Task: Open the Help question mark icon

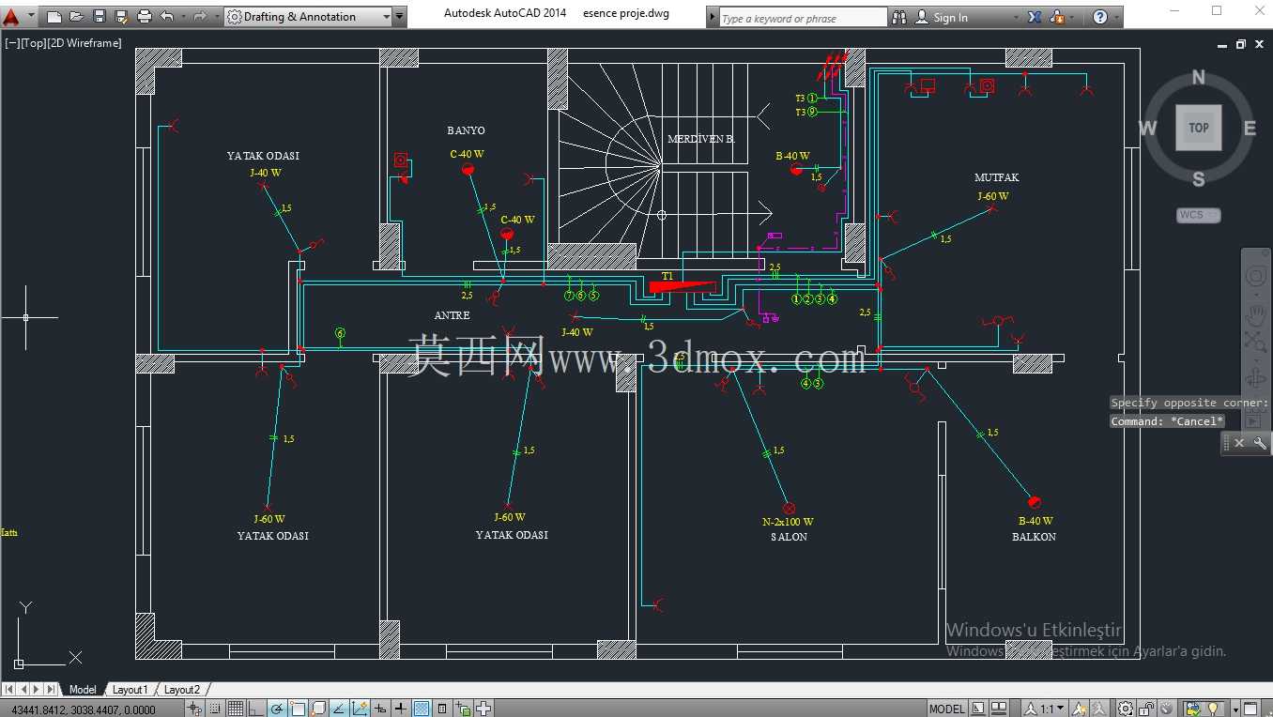Action: pos(1100,17)
